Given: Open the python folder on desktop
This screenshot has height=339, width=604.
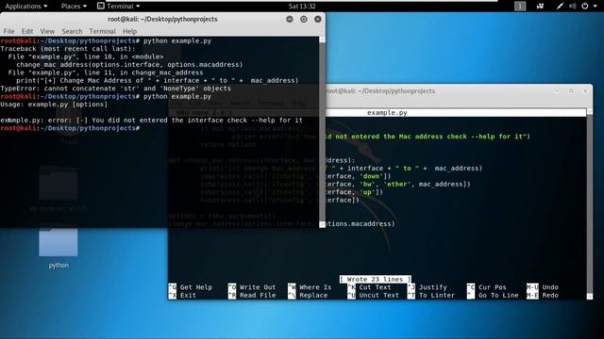Looking at the screenshot, I should (59, 247).
